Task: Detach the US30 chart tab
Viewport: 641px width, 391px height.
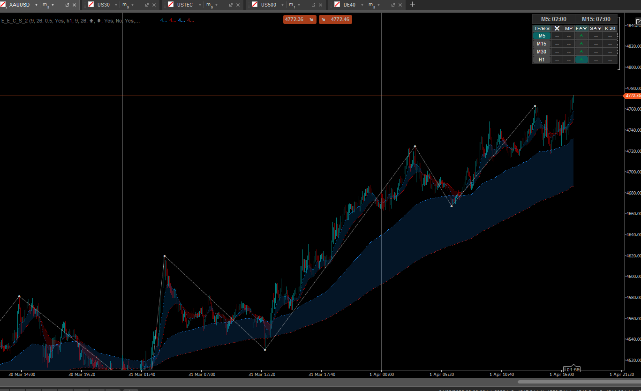Action: coord(147,5)
